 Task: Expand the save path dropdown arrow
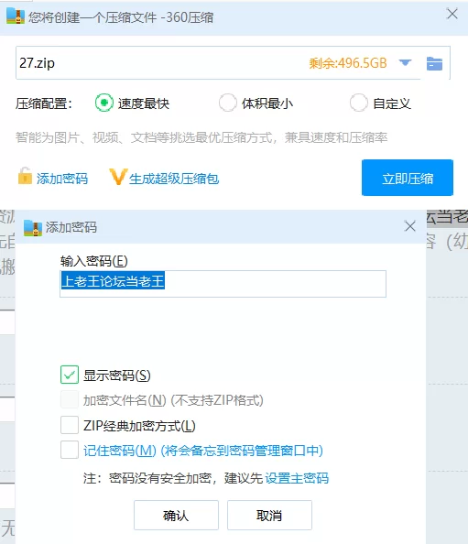405,63
